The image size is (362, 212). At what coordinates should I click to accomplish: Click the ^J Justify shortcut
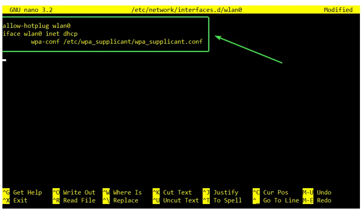(220, 192)
